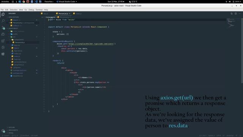Open the network icon in system tray
243x137 pixels.
226,2
